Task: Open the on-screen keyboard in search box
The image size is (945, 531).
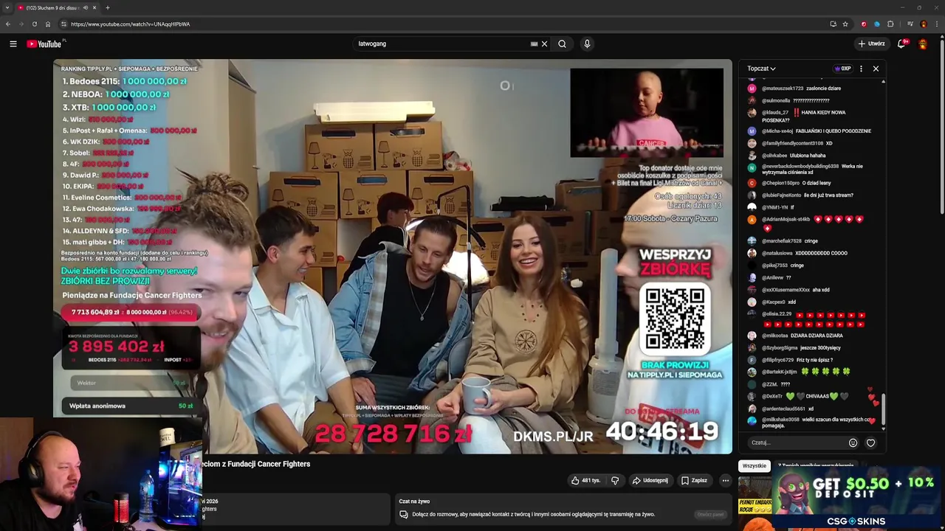Action: point(534,44)
